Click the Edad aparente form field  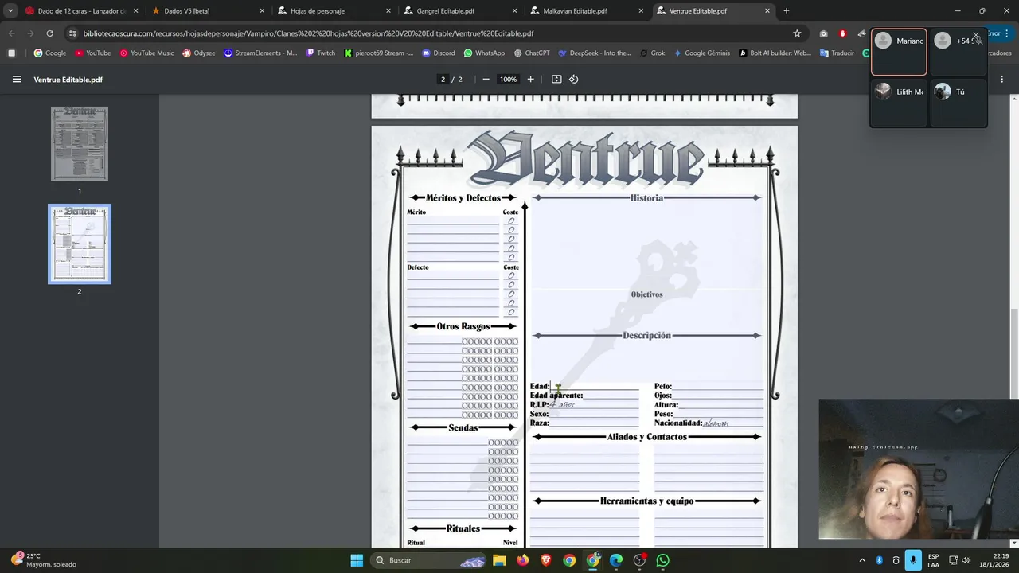coord(611,396)
